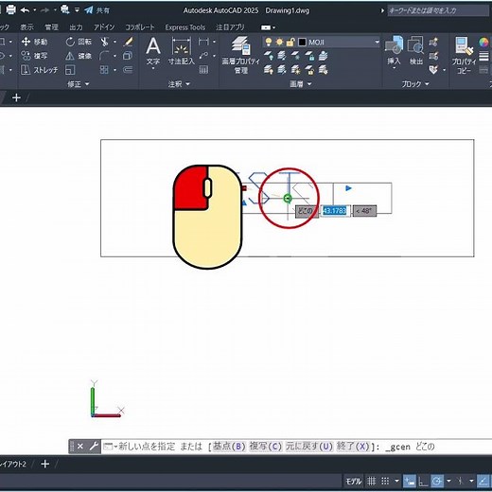Open the Customize Quick Access Toolbar dropdown

pyautogui.click(x=77, y=10)
